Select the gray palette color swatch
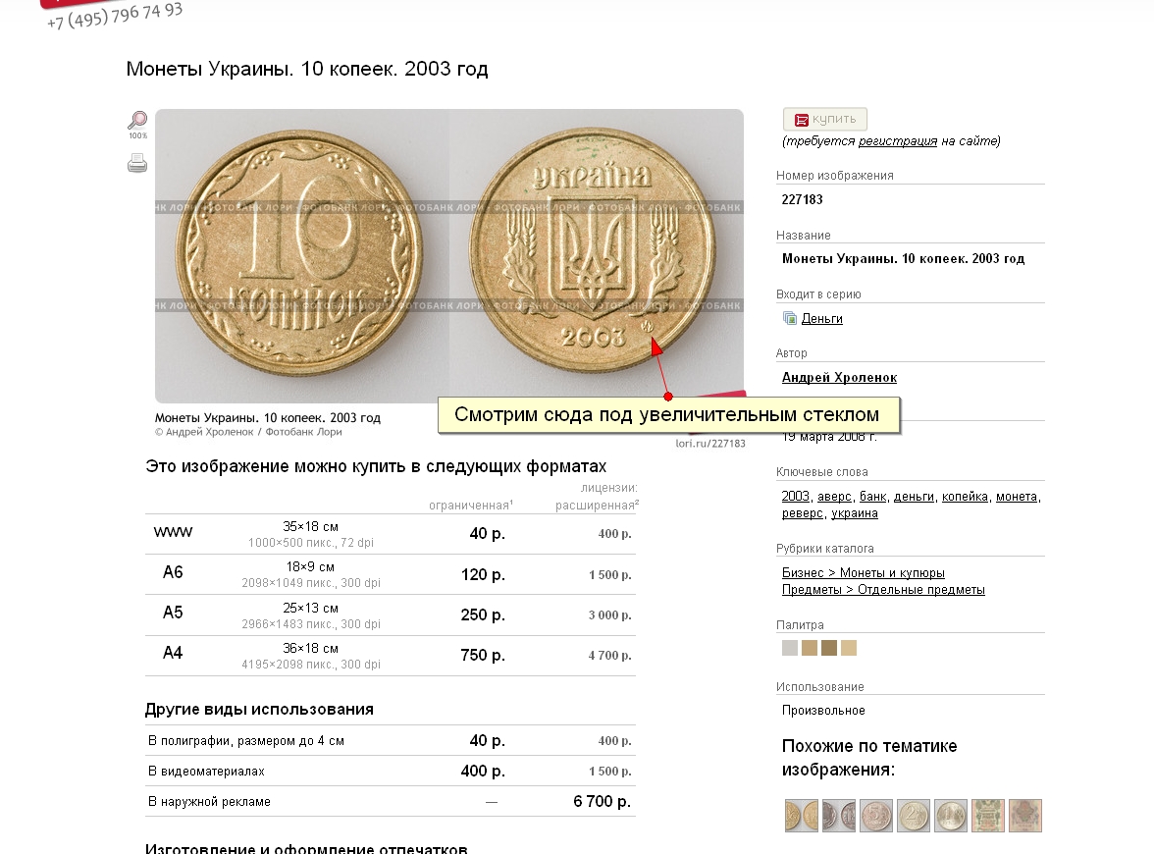1154x854 pixels. coord(790,648)
